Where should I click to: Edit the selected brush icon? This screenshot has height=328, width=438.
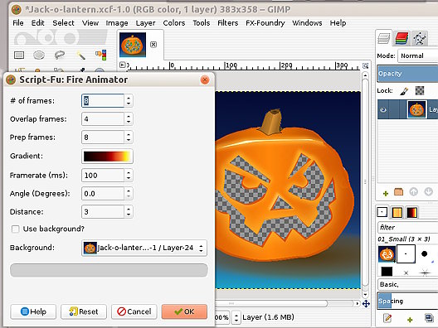click(x=387, y=318)
